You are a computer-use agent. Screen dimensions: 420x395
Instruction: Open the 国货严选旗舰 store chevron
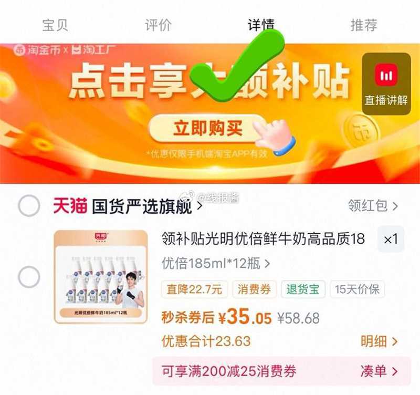coord(199,206)
